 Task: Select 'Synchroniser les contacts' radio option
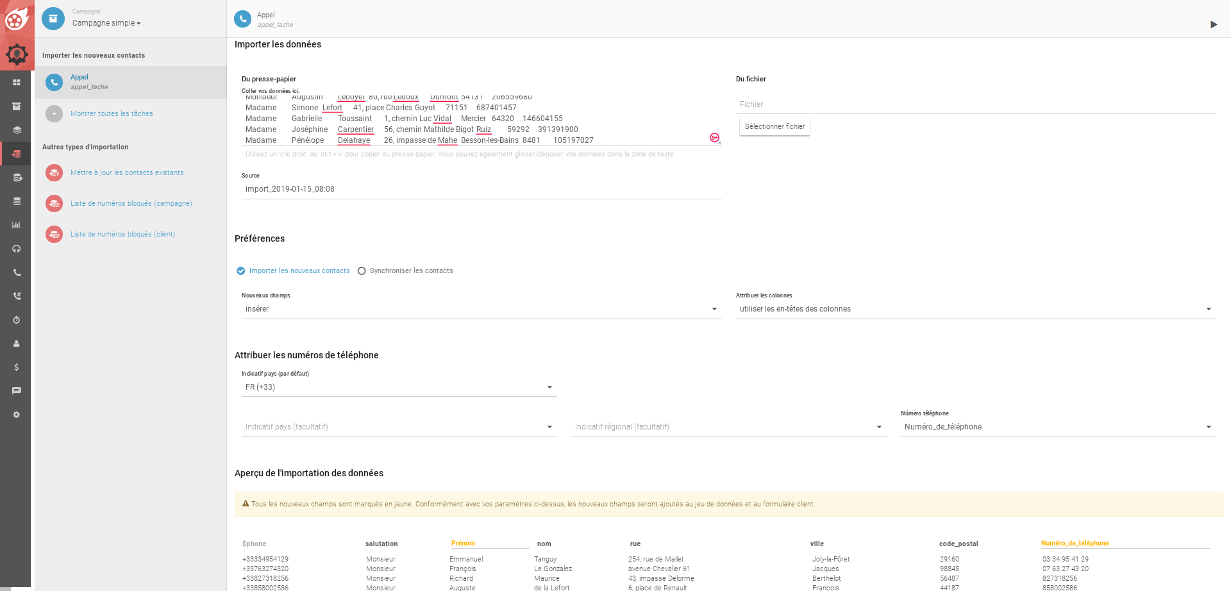362,271
